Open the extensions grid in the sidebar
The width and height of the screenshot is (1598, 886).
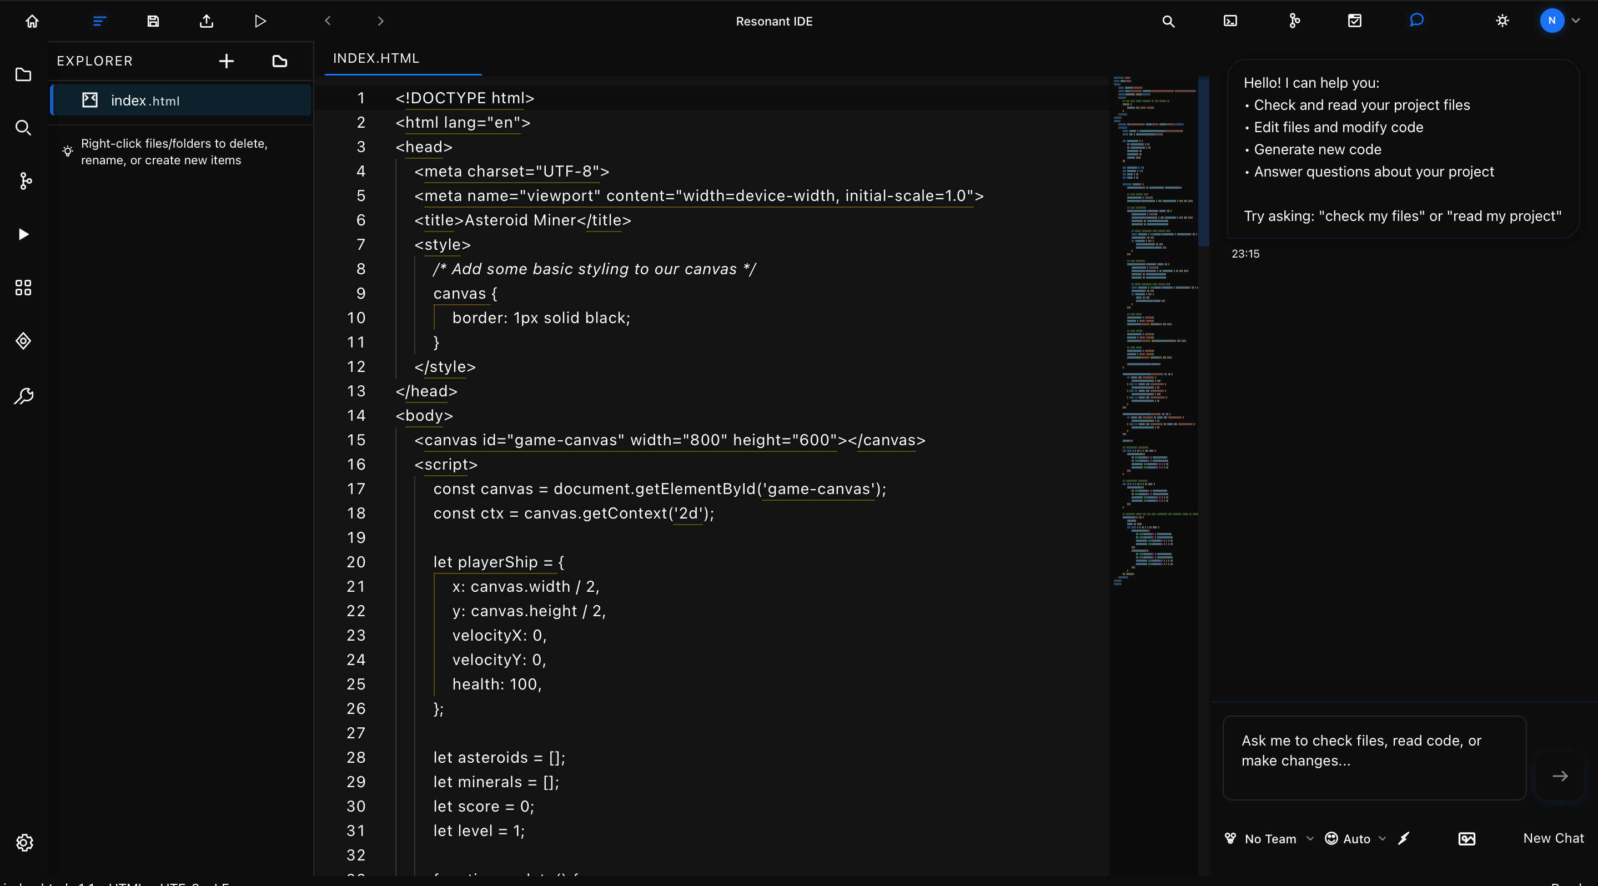pyautogui.click(x=23, y=287)
